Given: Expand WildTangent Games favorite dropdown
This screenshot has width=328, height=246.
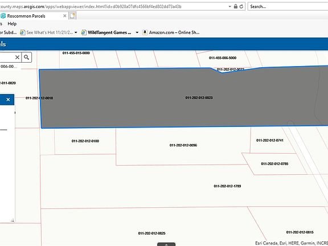Looking at the screenshot, I should 137,32.
